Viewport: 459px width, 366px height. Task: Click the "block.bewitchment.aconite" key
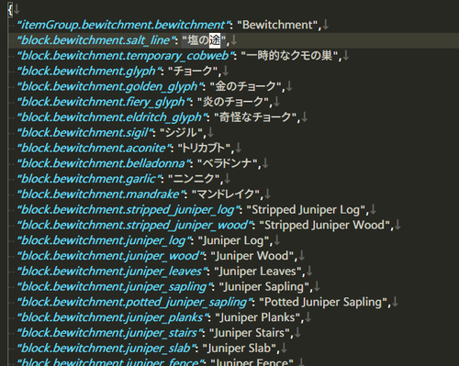[x=95, y=148]
